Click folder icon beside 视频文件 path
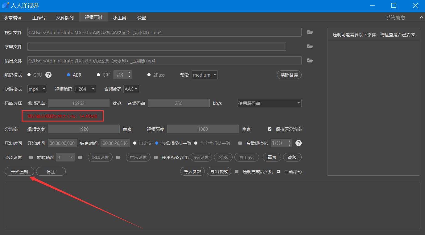The image size is (425, 235). click(x=310, y=32)
